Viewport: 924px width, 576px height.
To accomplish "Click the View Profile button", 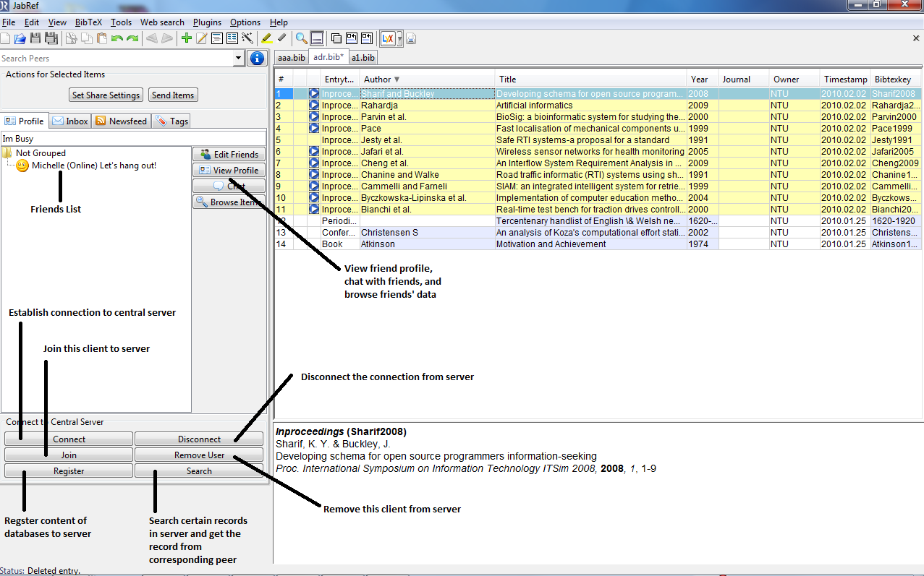I will (x=229, y=171).
